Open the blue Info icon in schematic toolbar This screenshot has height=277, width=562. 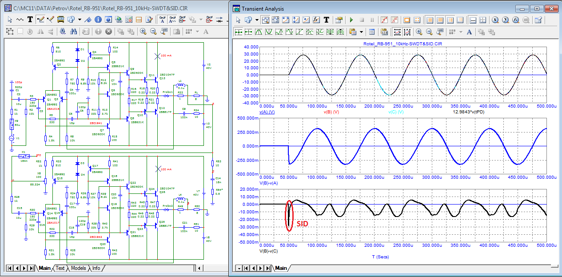point(97,20)
